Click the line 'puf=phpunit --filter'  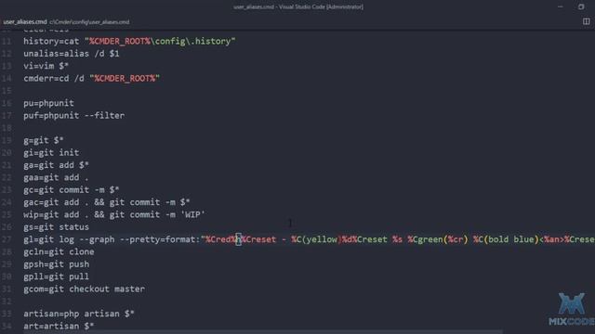point(74,115)
